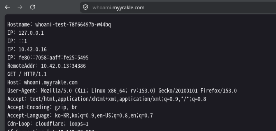Click the fe80 IPv6 address line
The image size is (276, 131).
coord(48,57)
